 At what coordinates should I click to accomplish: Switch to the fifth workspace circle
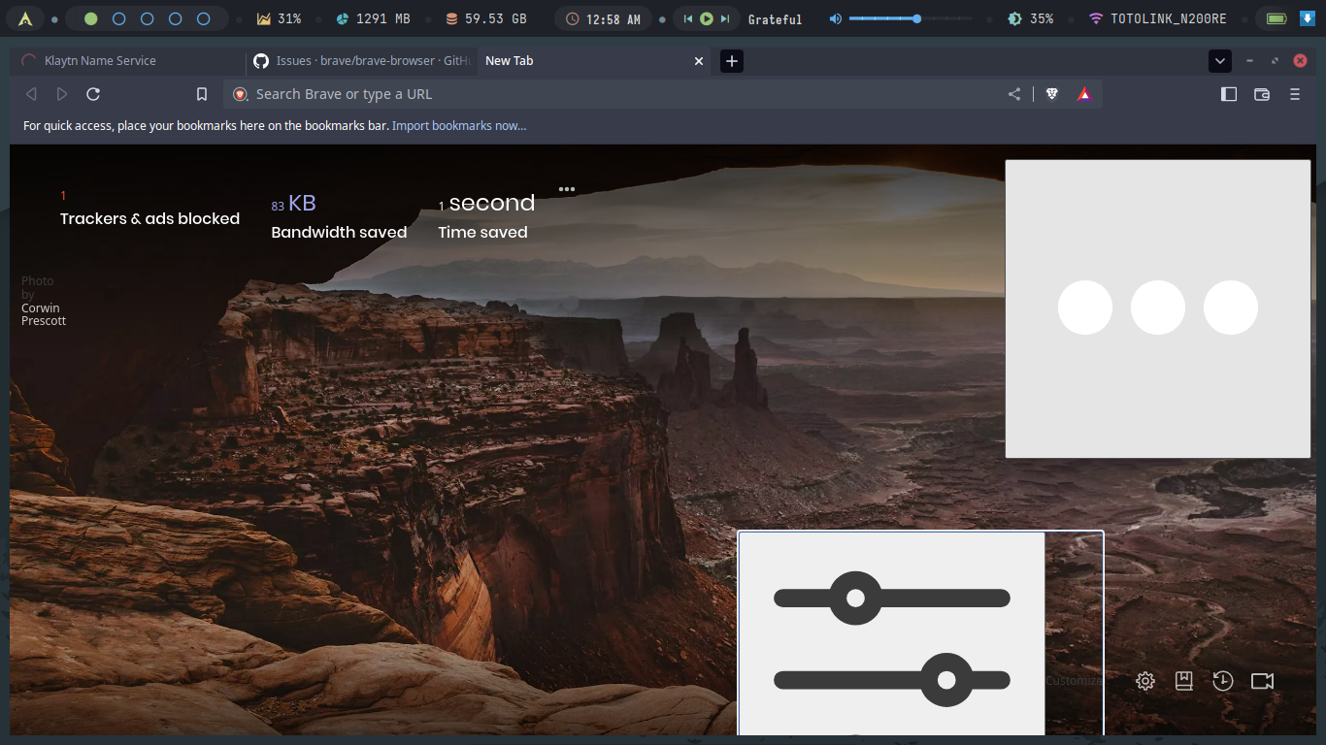coord(204,18)
